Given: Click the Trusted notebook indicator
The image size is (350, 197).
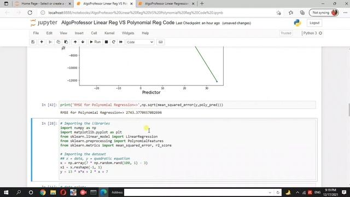Looking at the screenshot, I should coord(286,33).
